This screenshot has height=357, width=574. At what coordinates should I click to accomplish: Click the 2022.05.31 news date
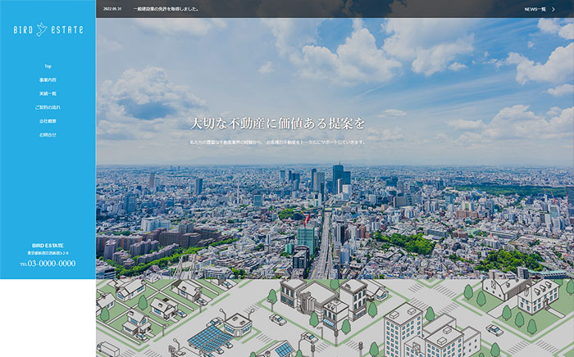point(108,9)
